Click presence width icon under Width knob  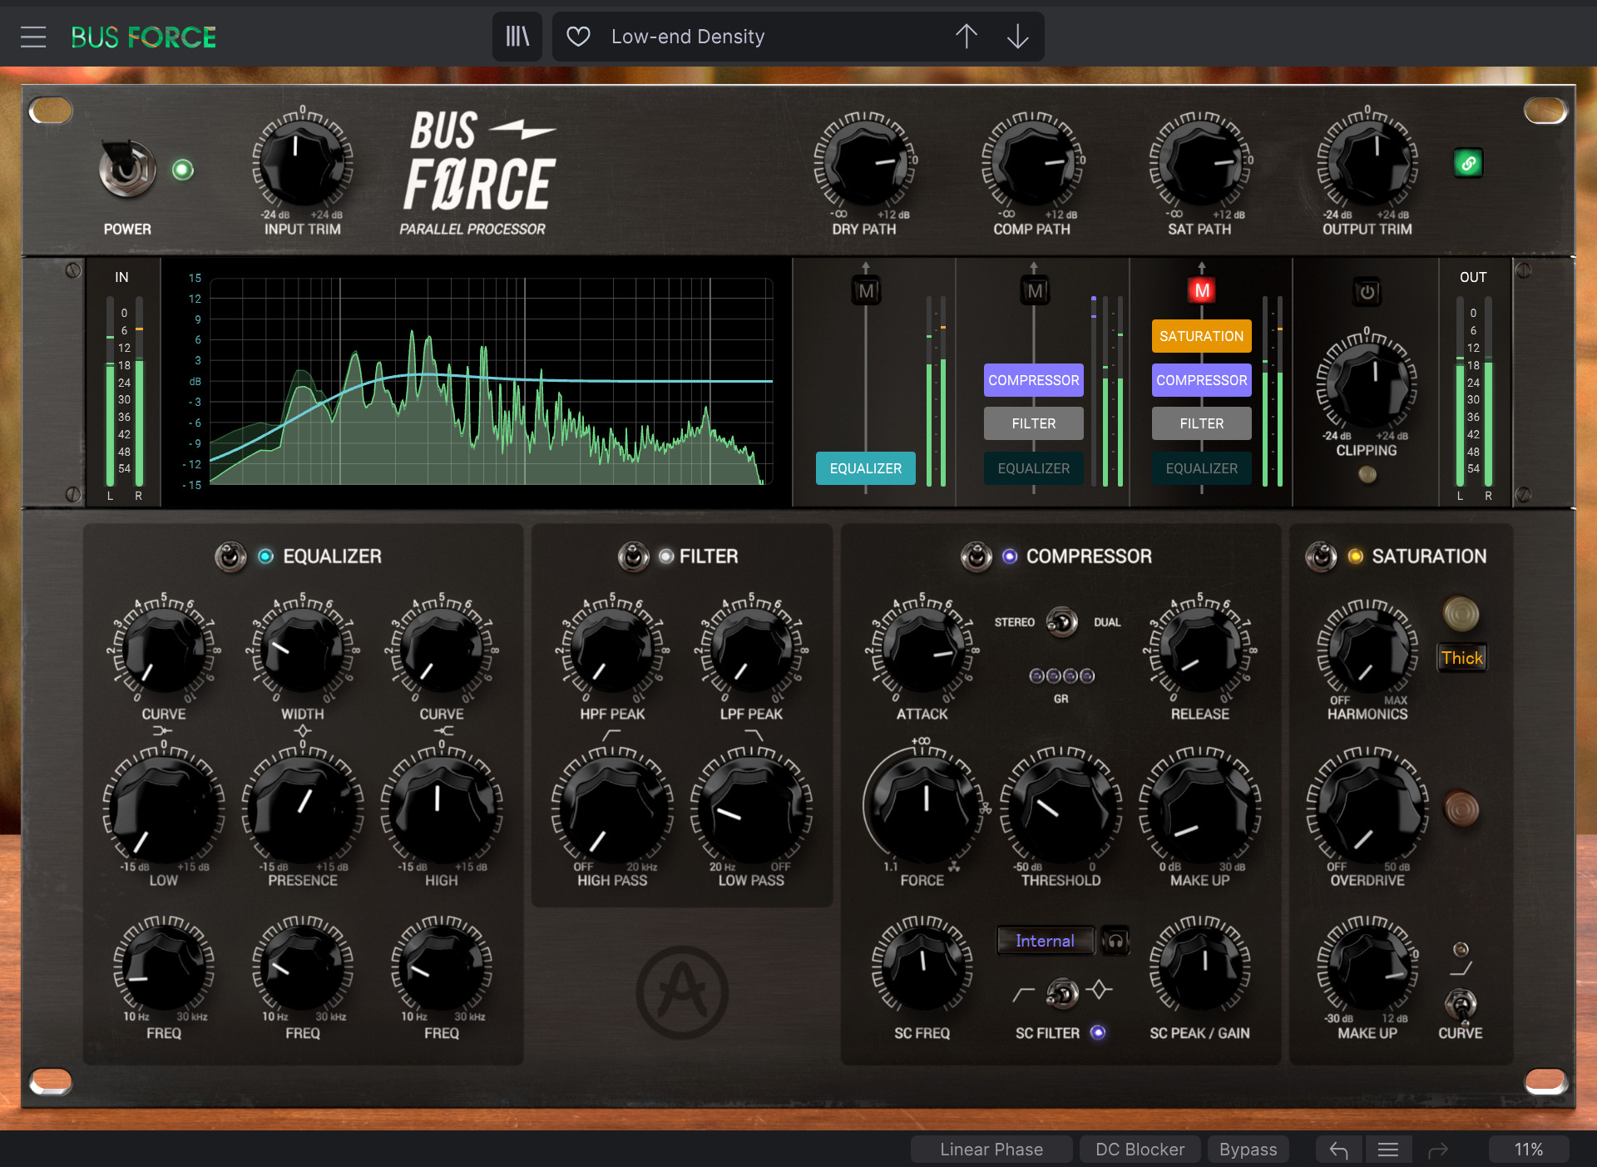click(x=303, y=731)
